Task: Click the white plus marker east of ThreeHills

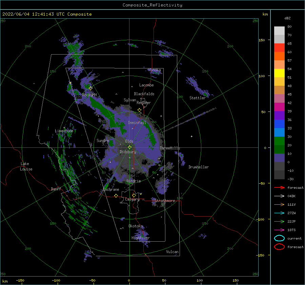Action: pyautogui.click(x=191, y=136)
